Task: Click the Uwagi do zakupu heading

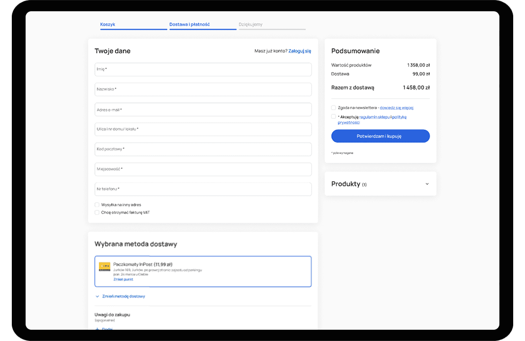Action: pos(112,314)
